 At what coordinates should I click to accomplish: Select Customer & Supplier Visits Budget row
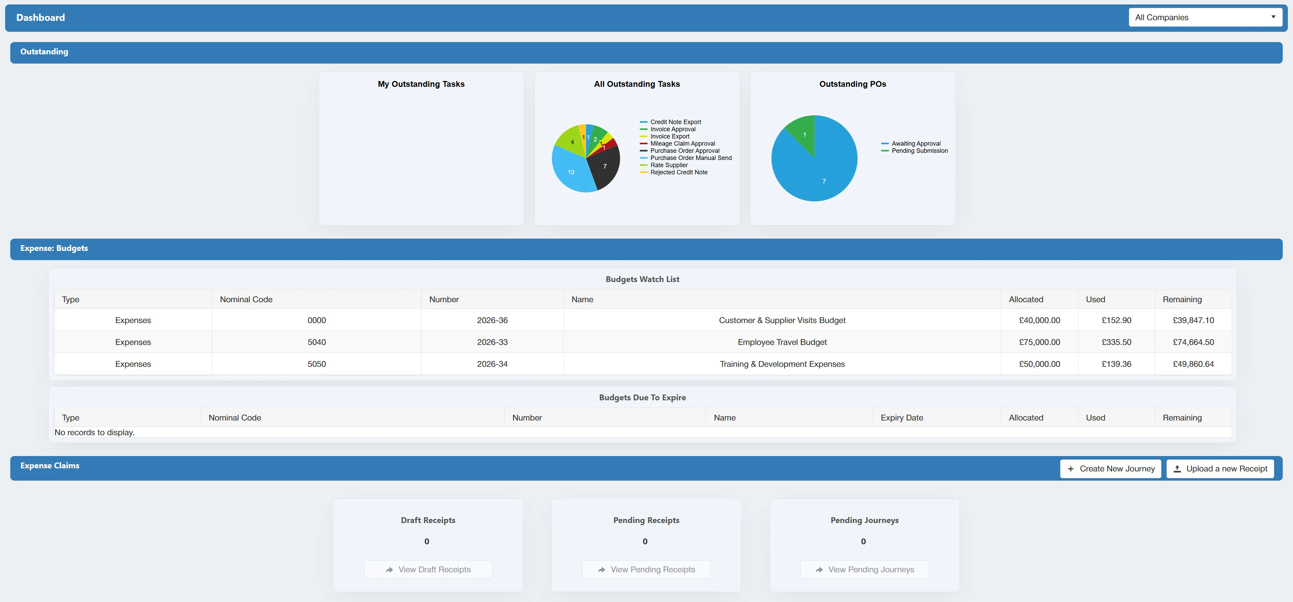(x=643, y=320)
